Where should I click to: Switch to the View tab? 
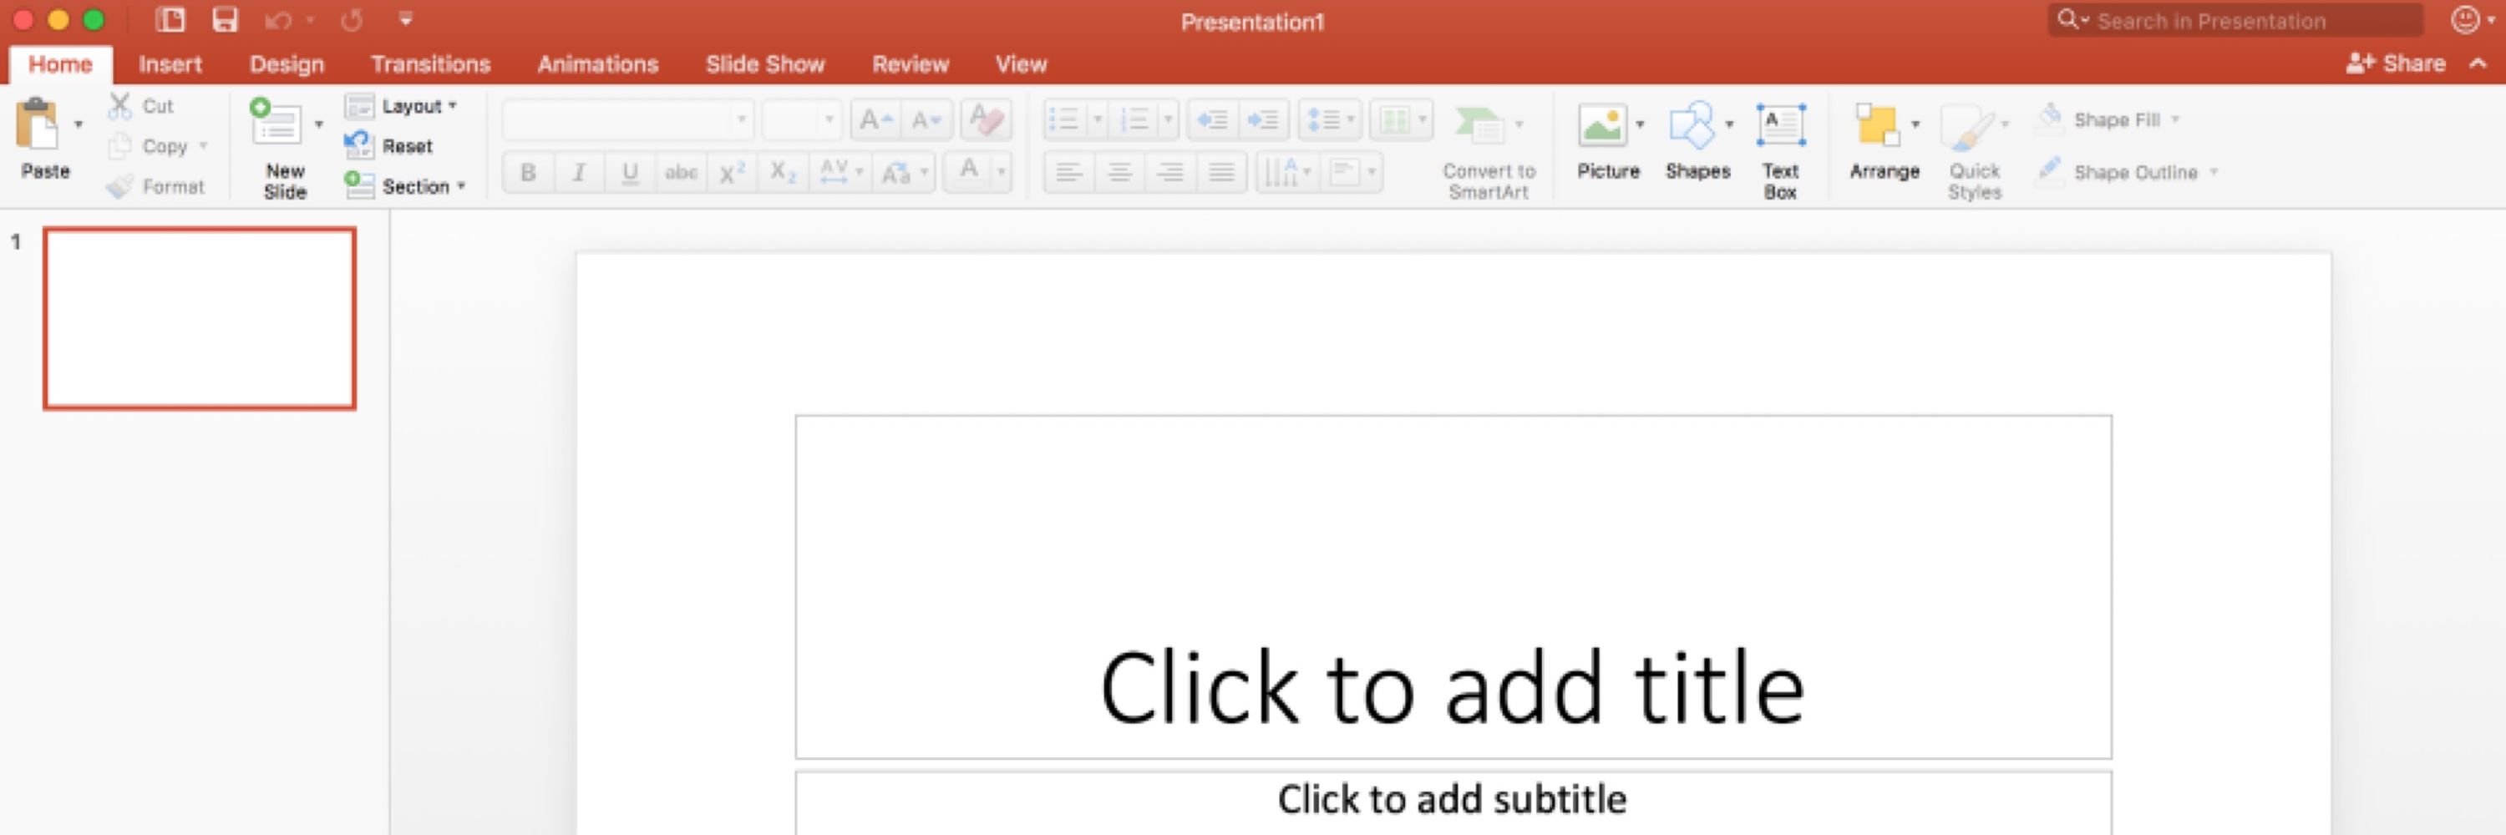(x=1021, y=64)
